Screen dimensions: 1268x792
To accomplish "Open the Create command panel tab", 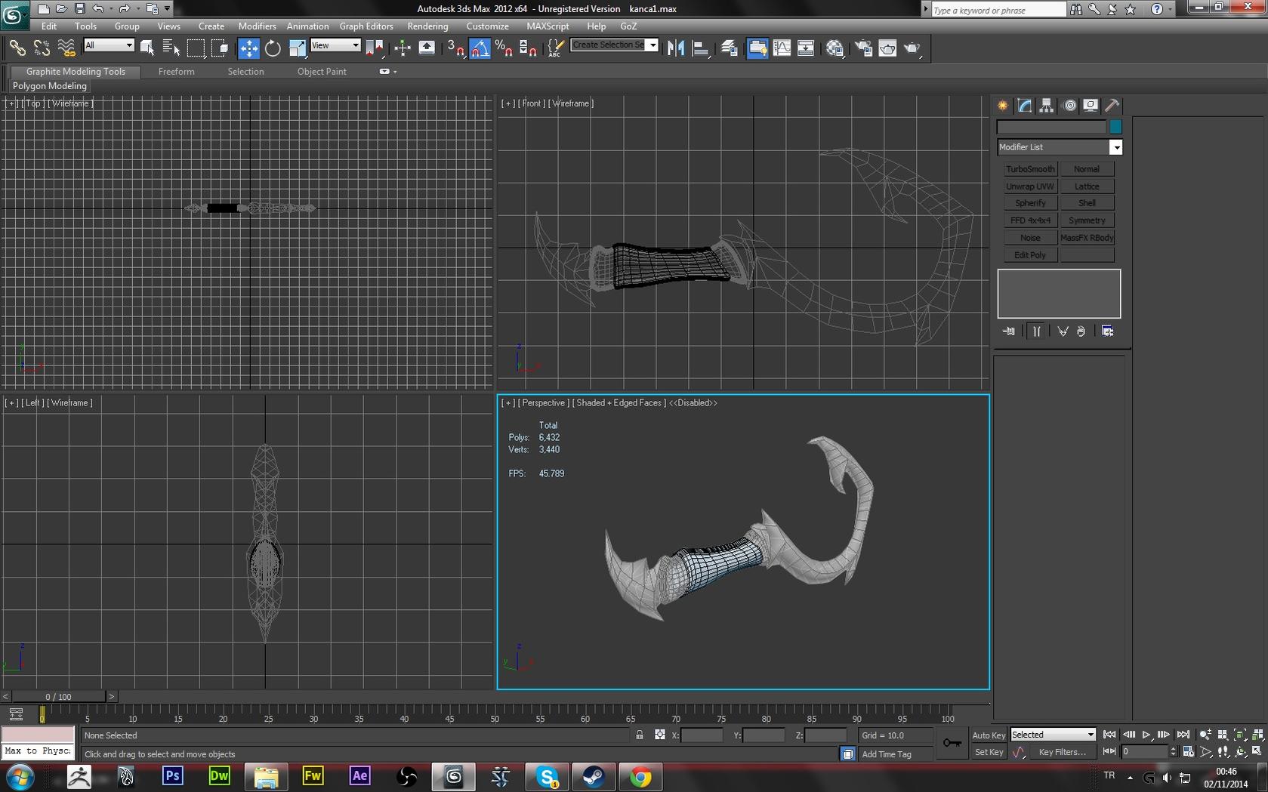I will tap(1003, 106).
